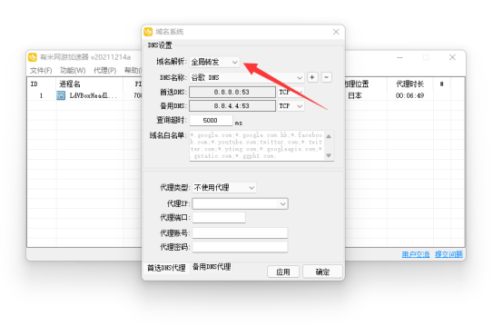Click the 代理账号 input field
This screenshot has width=493, height=336.
pyautogui.click(x=241, y=233)
